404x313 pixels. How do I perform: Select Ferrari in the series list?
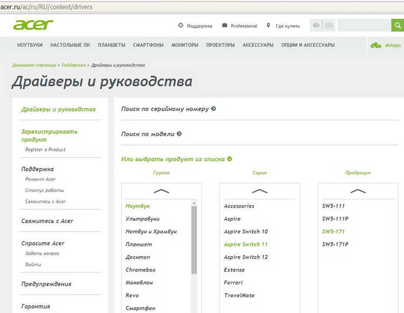pos(233,283)
